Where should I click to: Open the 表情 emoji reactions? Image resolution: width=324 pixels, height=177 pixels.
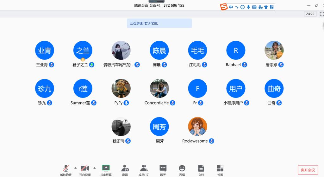(x=182, y=170)
